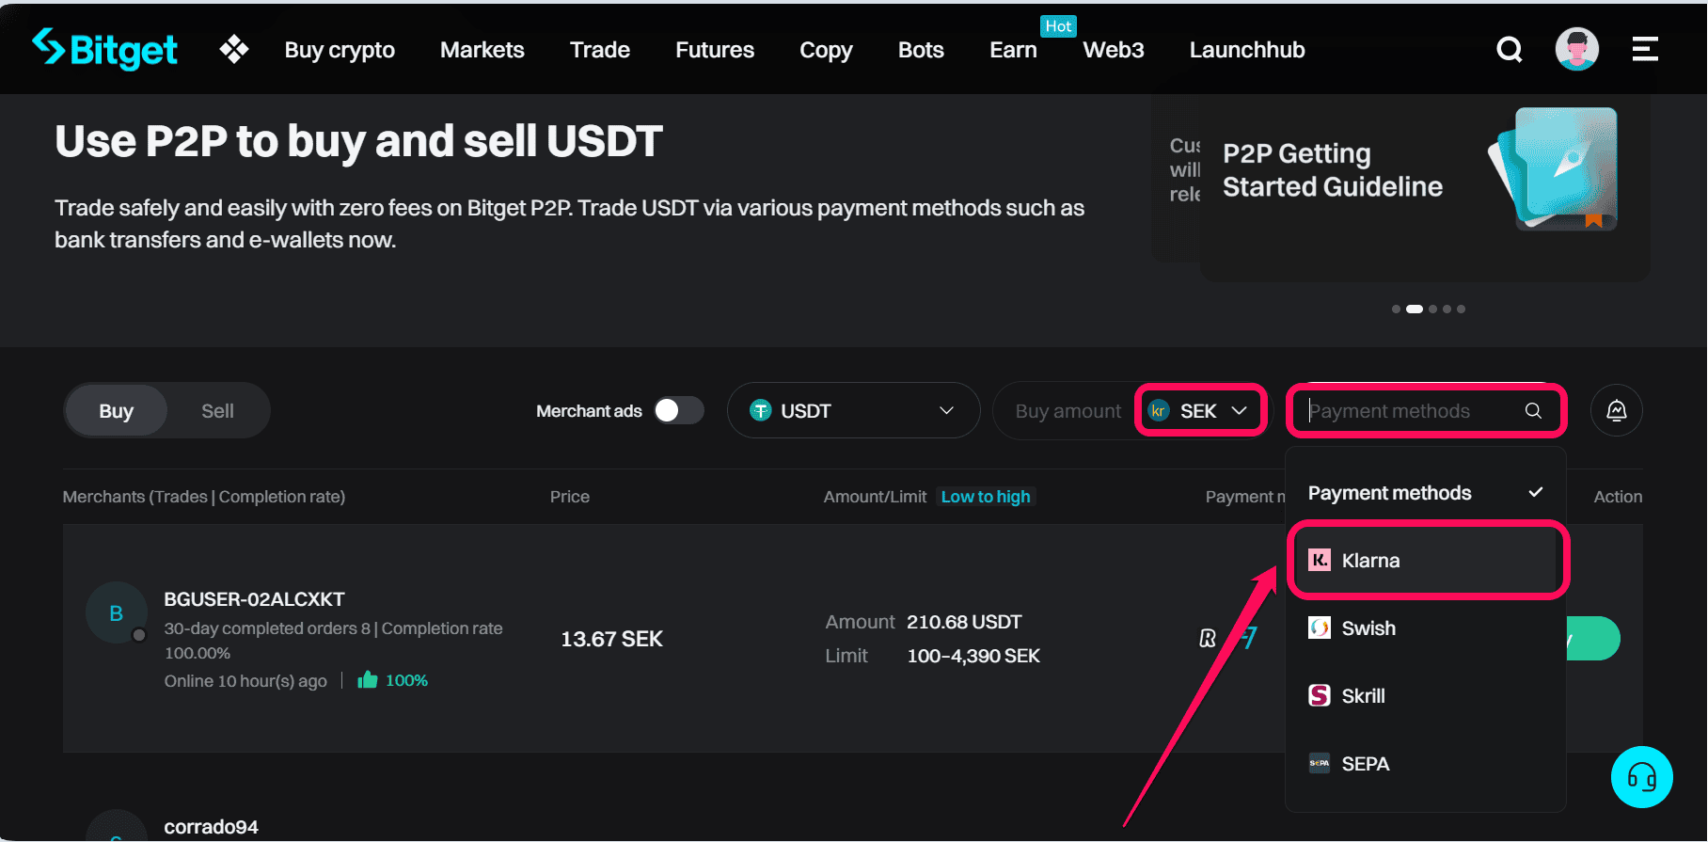Open the Markets menu

tap(482, 50)
